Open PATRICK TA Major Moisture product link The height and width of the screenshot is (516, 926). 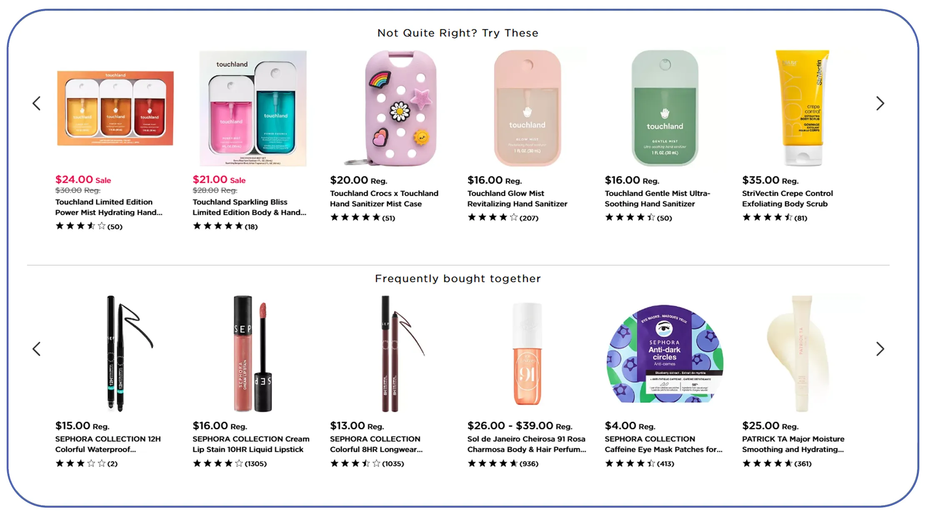[x=793, y=444]
